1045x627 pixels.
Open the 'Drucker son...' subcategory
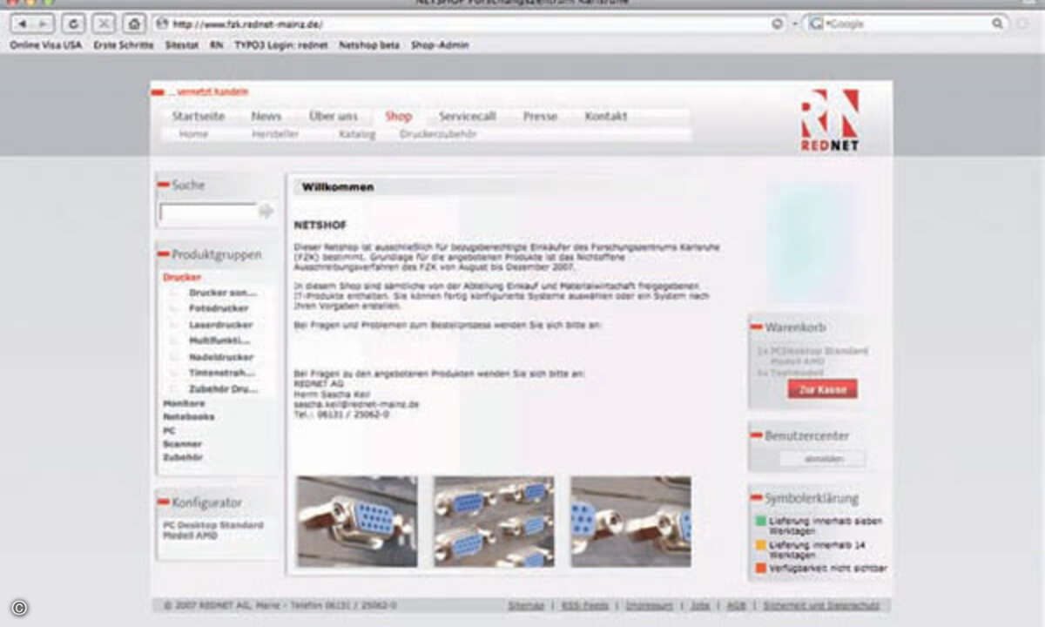tap(223, 293)
